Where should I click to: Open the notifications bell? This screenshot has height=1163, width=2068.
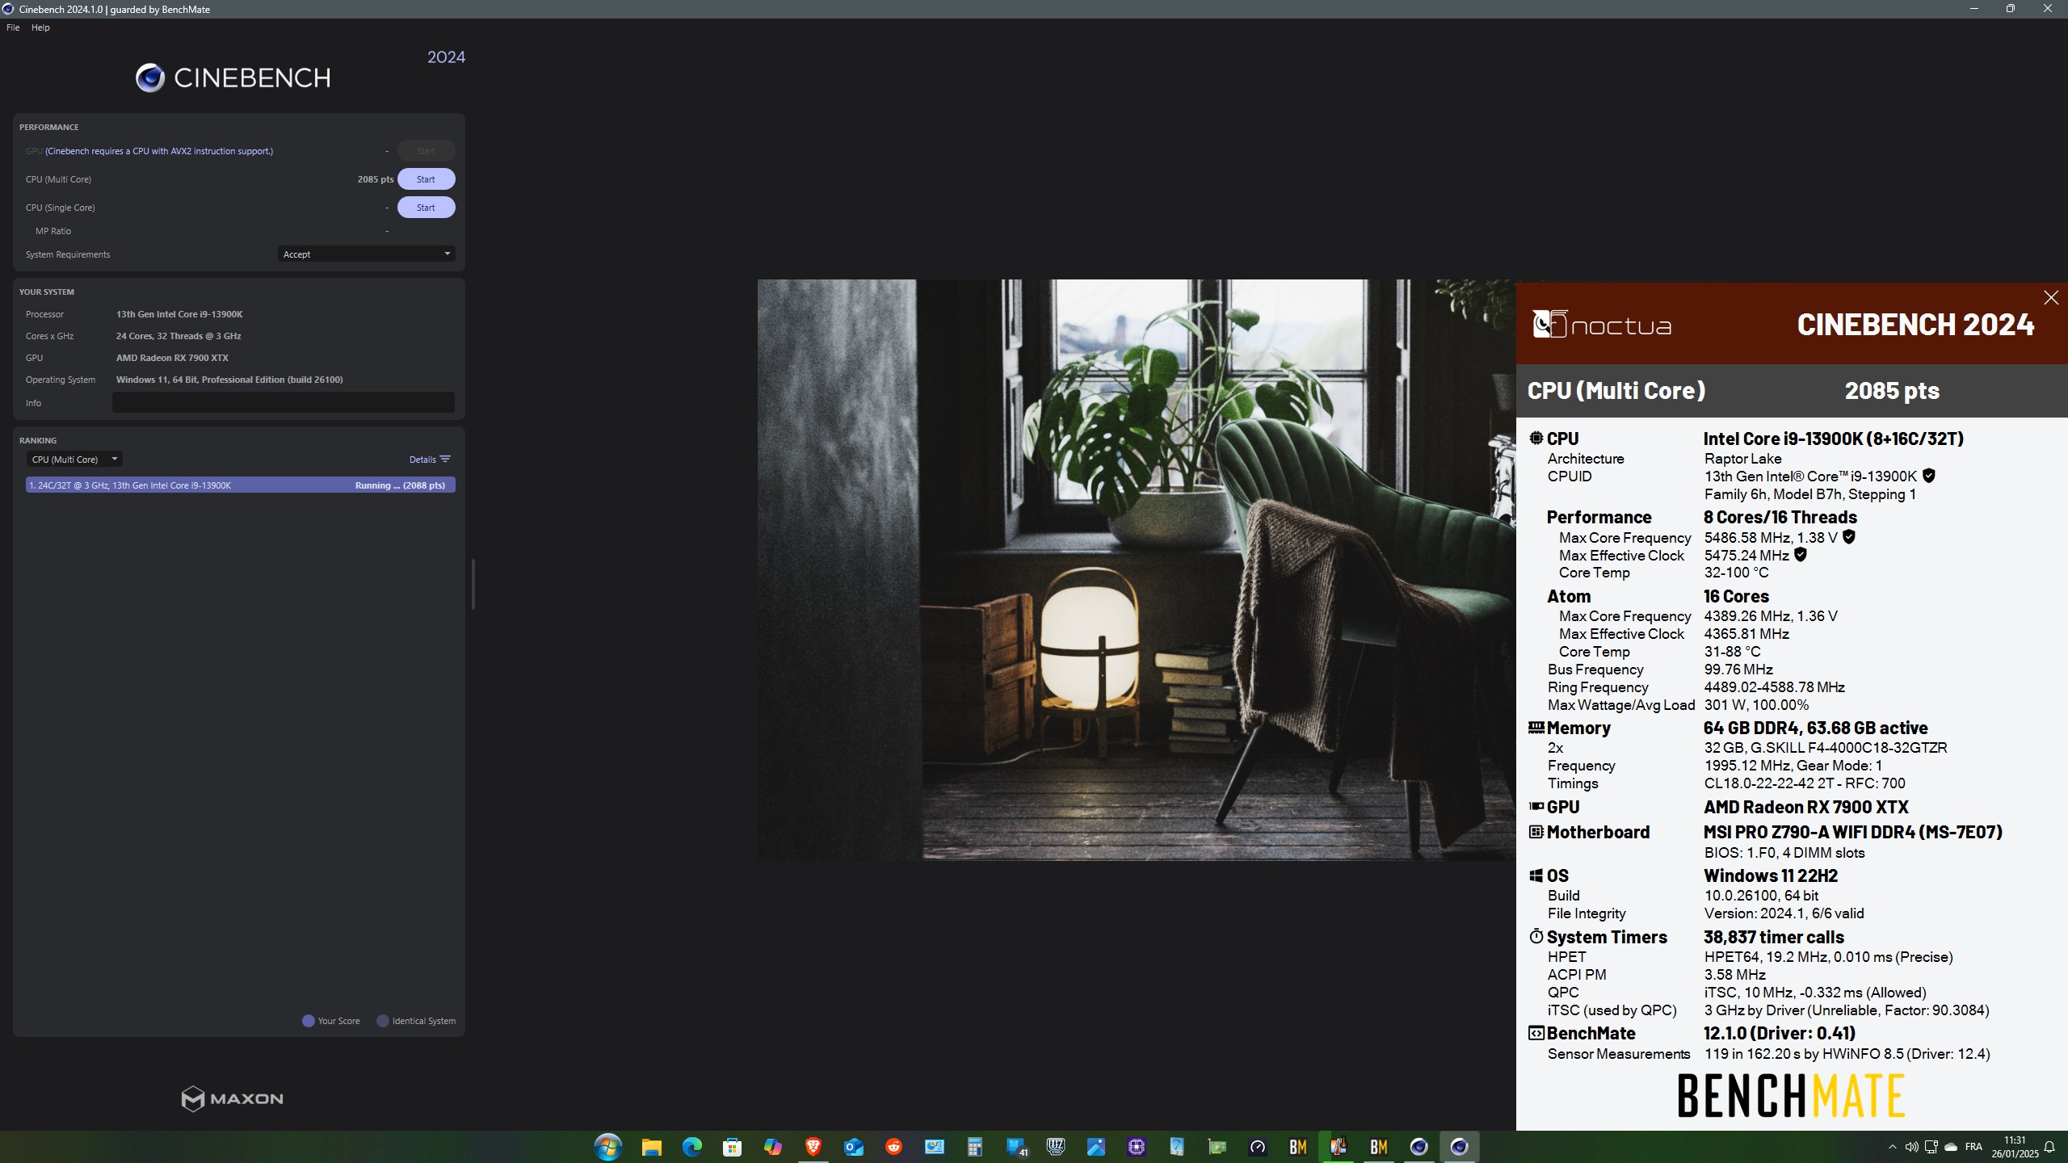[2049, 1147]
